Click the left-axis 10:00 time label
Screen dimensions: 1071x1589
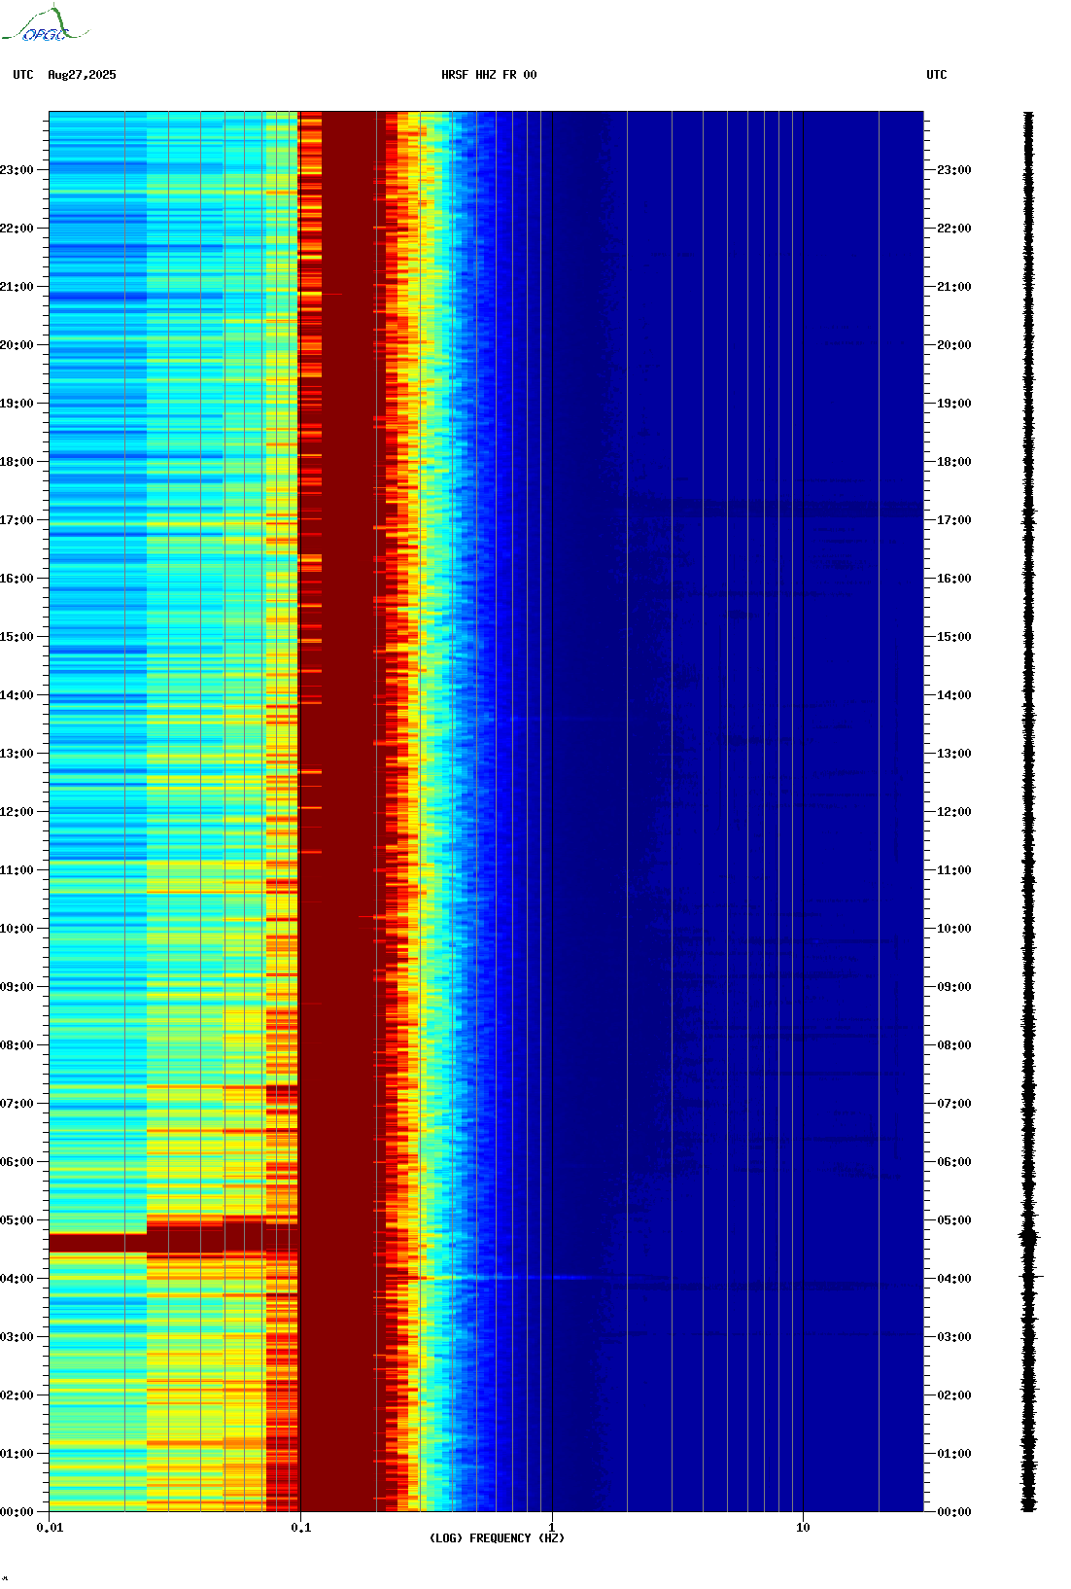pos(17,929)
